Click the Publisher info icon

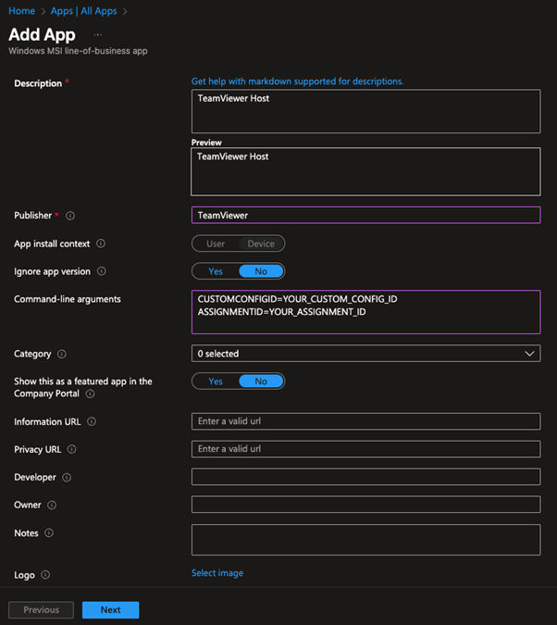(x=70, y=216)
